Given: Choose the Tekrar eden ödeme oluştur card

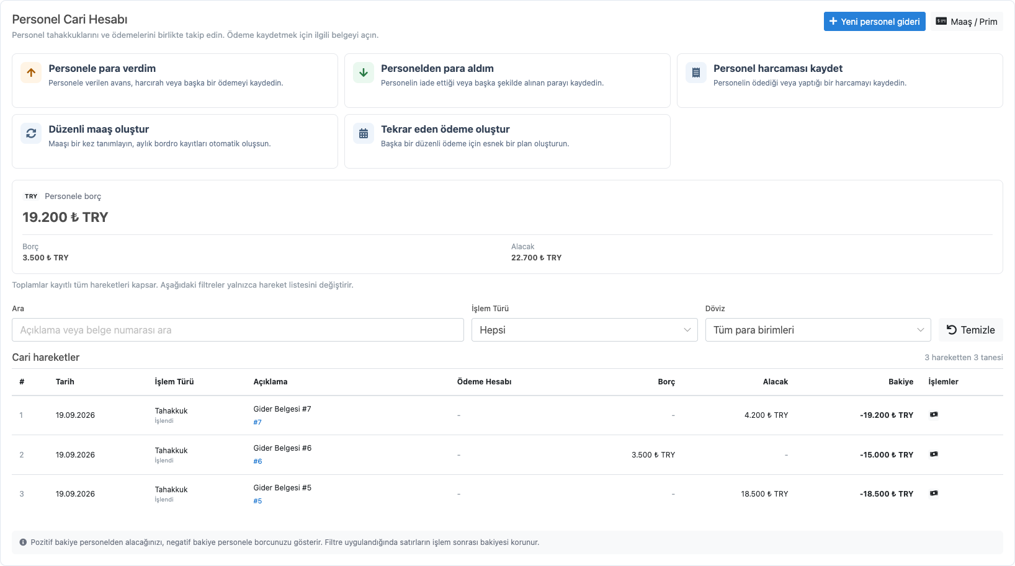Looking at the screenshot, I should [507, 141].
